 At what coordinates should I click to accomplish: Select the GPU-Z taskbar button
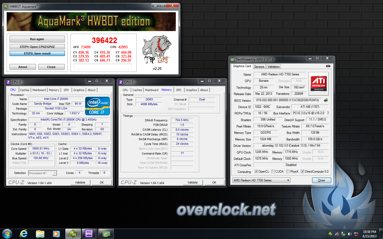[x=106, y=234]
